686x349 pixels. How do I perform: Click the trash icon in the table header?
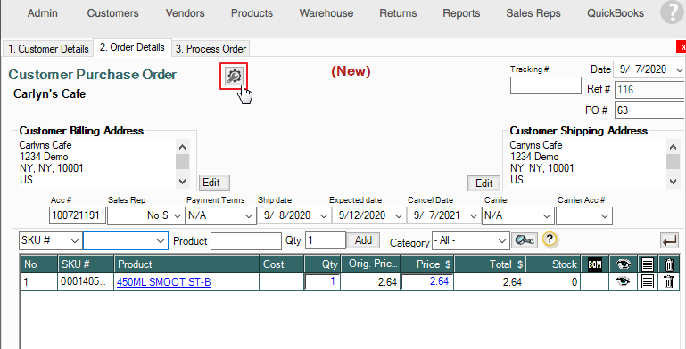click(x=668, y=264)
